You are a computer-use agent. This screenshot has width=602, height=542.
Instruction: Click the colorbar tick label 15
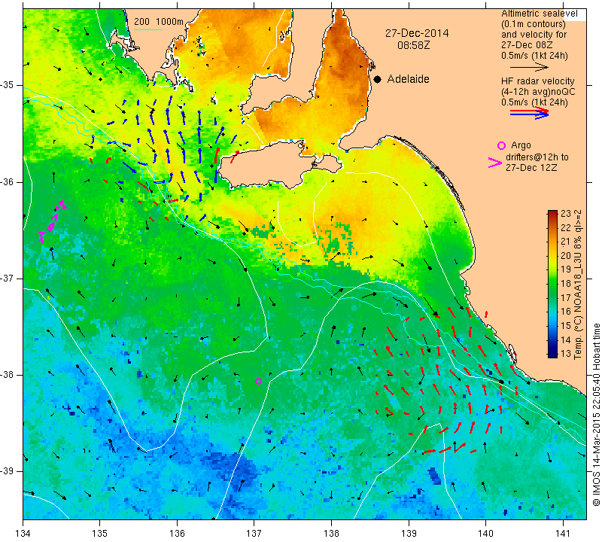pyautogui.click(x=567, y=326)
